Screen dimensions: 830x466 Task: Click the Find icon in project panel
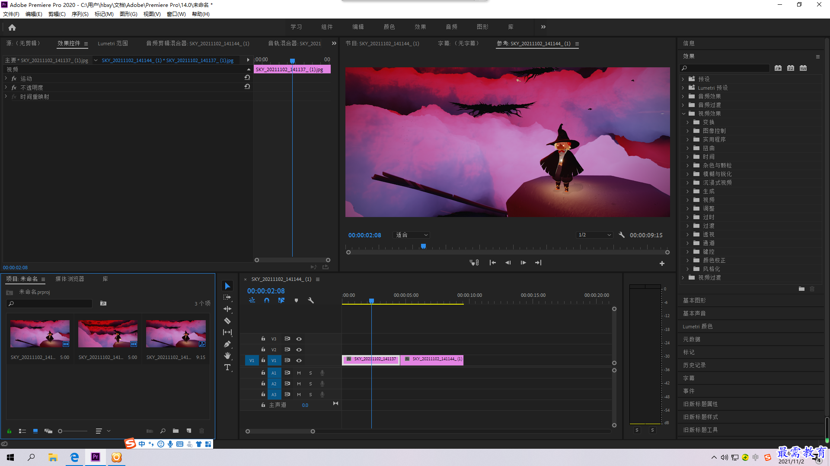coord(163,431)
